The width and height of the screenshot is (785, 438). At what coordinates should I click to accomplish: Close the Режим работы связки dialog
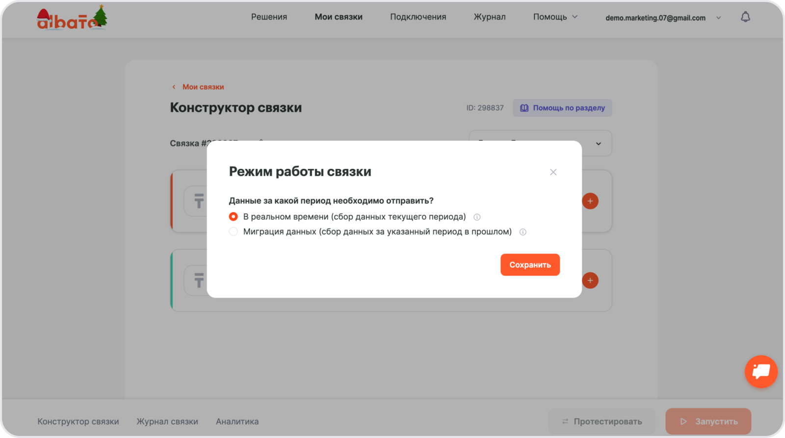coord(553,172)
